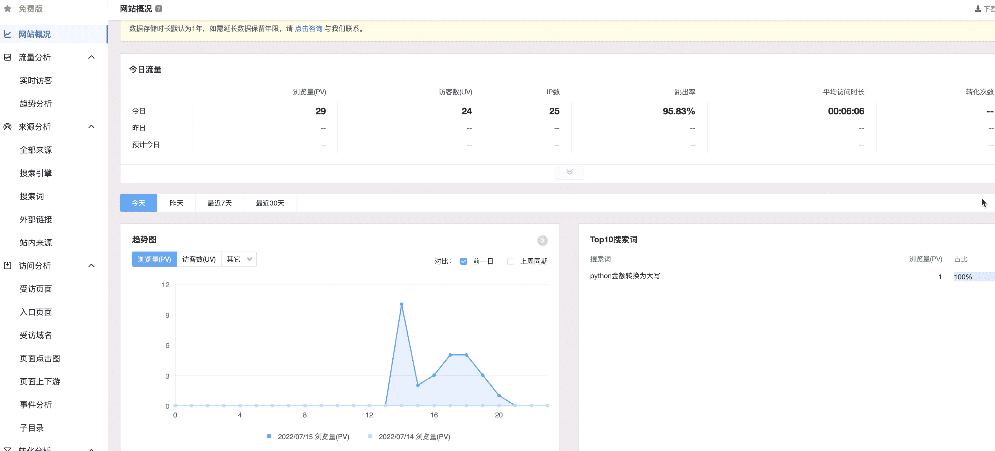Switch to the 最近7天 tab
The height and width of the screenshot is (451, 995).
(220, 203)
